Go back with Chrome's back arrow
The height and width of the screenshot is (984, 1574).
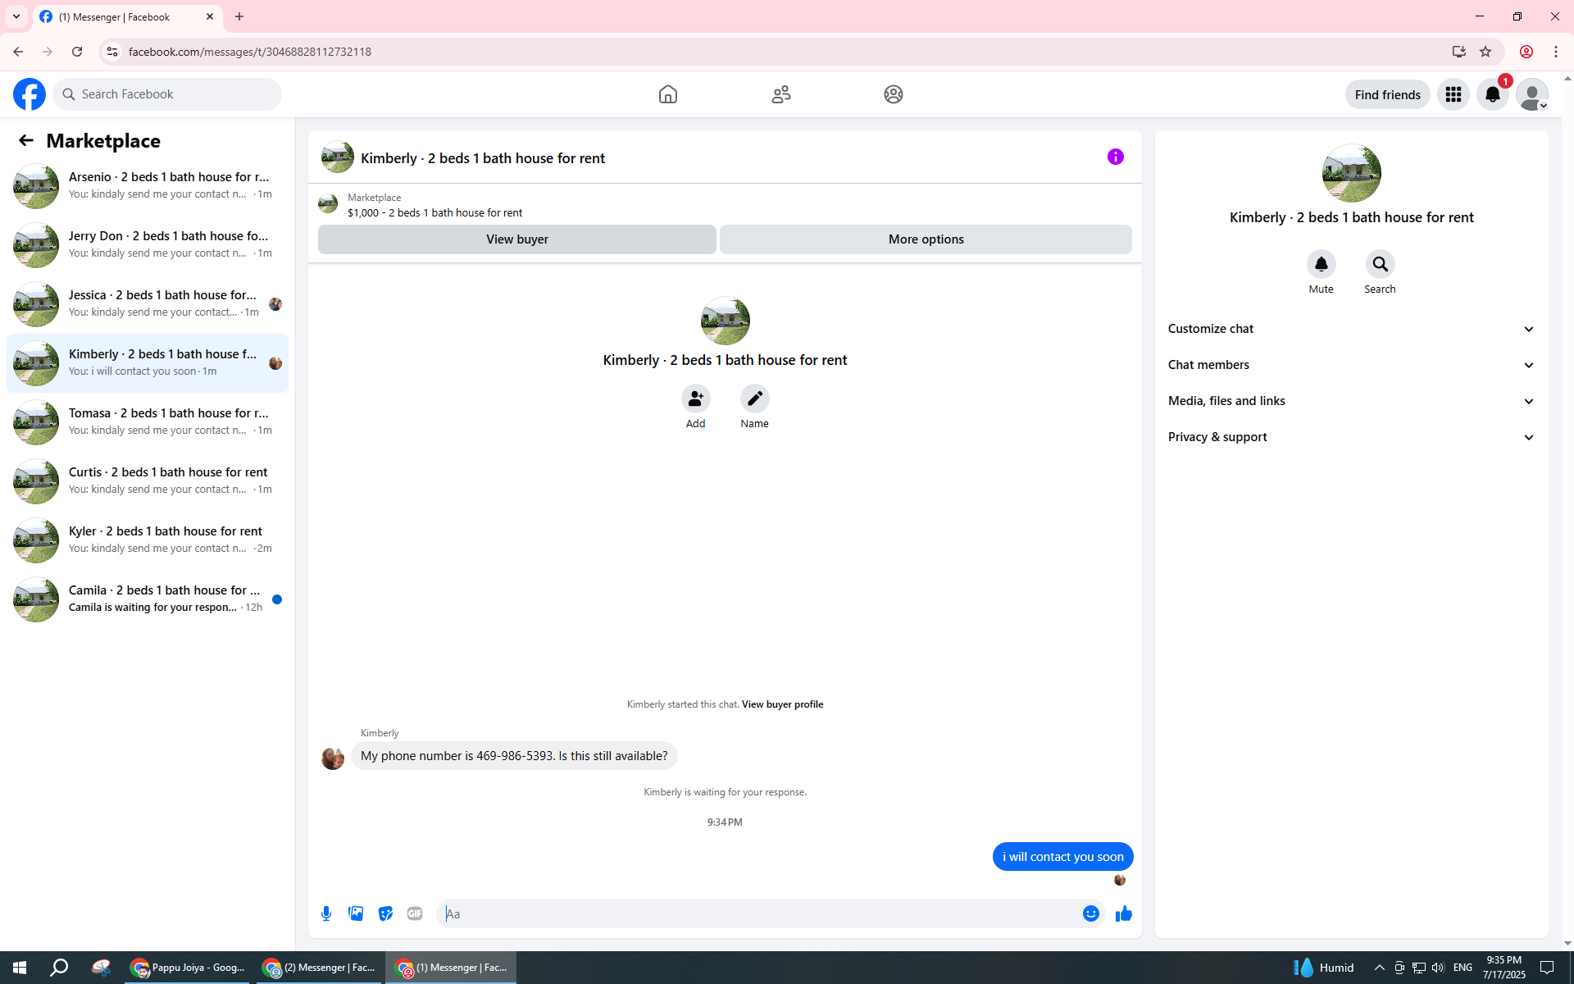(x=18, y=52)
